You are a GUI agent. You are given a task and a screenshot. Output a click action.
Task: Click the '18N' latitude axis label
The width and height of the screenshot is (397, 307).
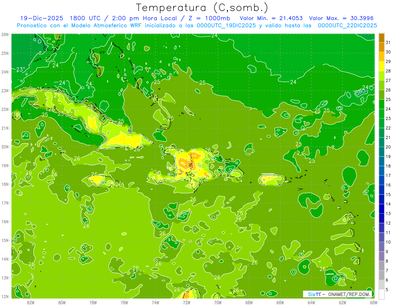click(5, 184)
